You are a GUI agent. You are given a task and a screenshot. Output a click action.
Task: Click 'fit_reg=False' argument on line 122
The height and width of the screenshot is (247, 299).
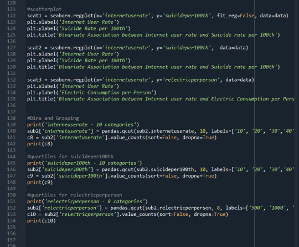click(235, 16)
